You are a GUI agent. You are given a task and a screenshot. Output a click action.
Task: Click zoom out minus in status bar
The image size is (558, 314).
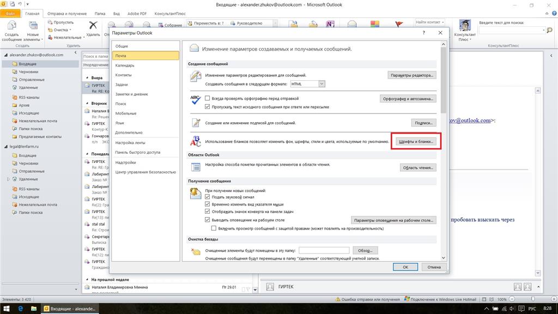coord(512,299)
